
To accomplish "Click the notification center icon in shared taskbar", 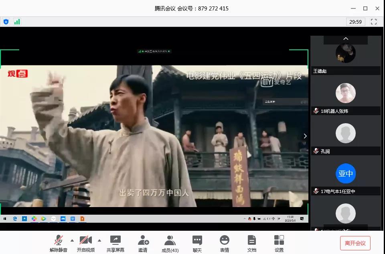I will click(x=302, y=219).
